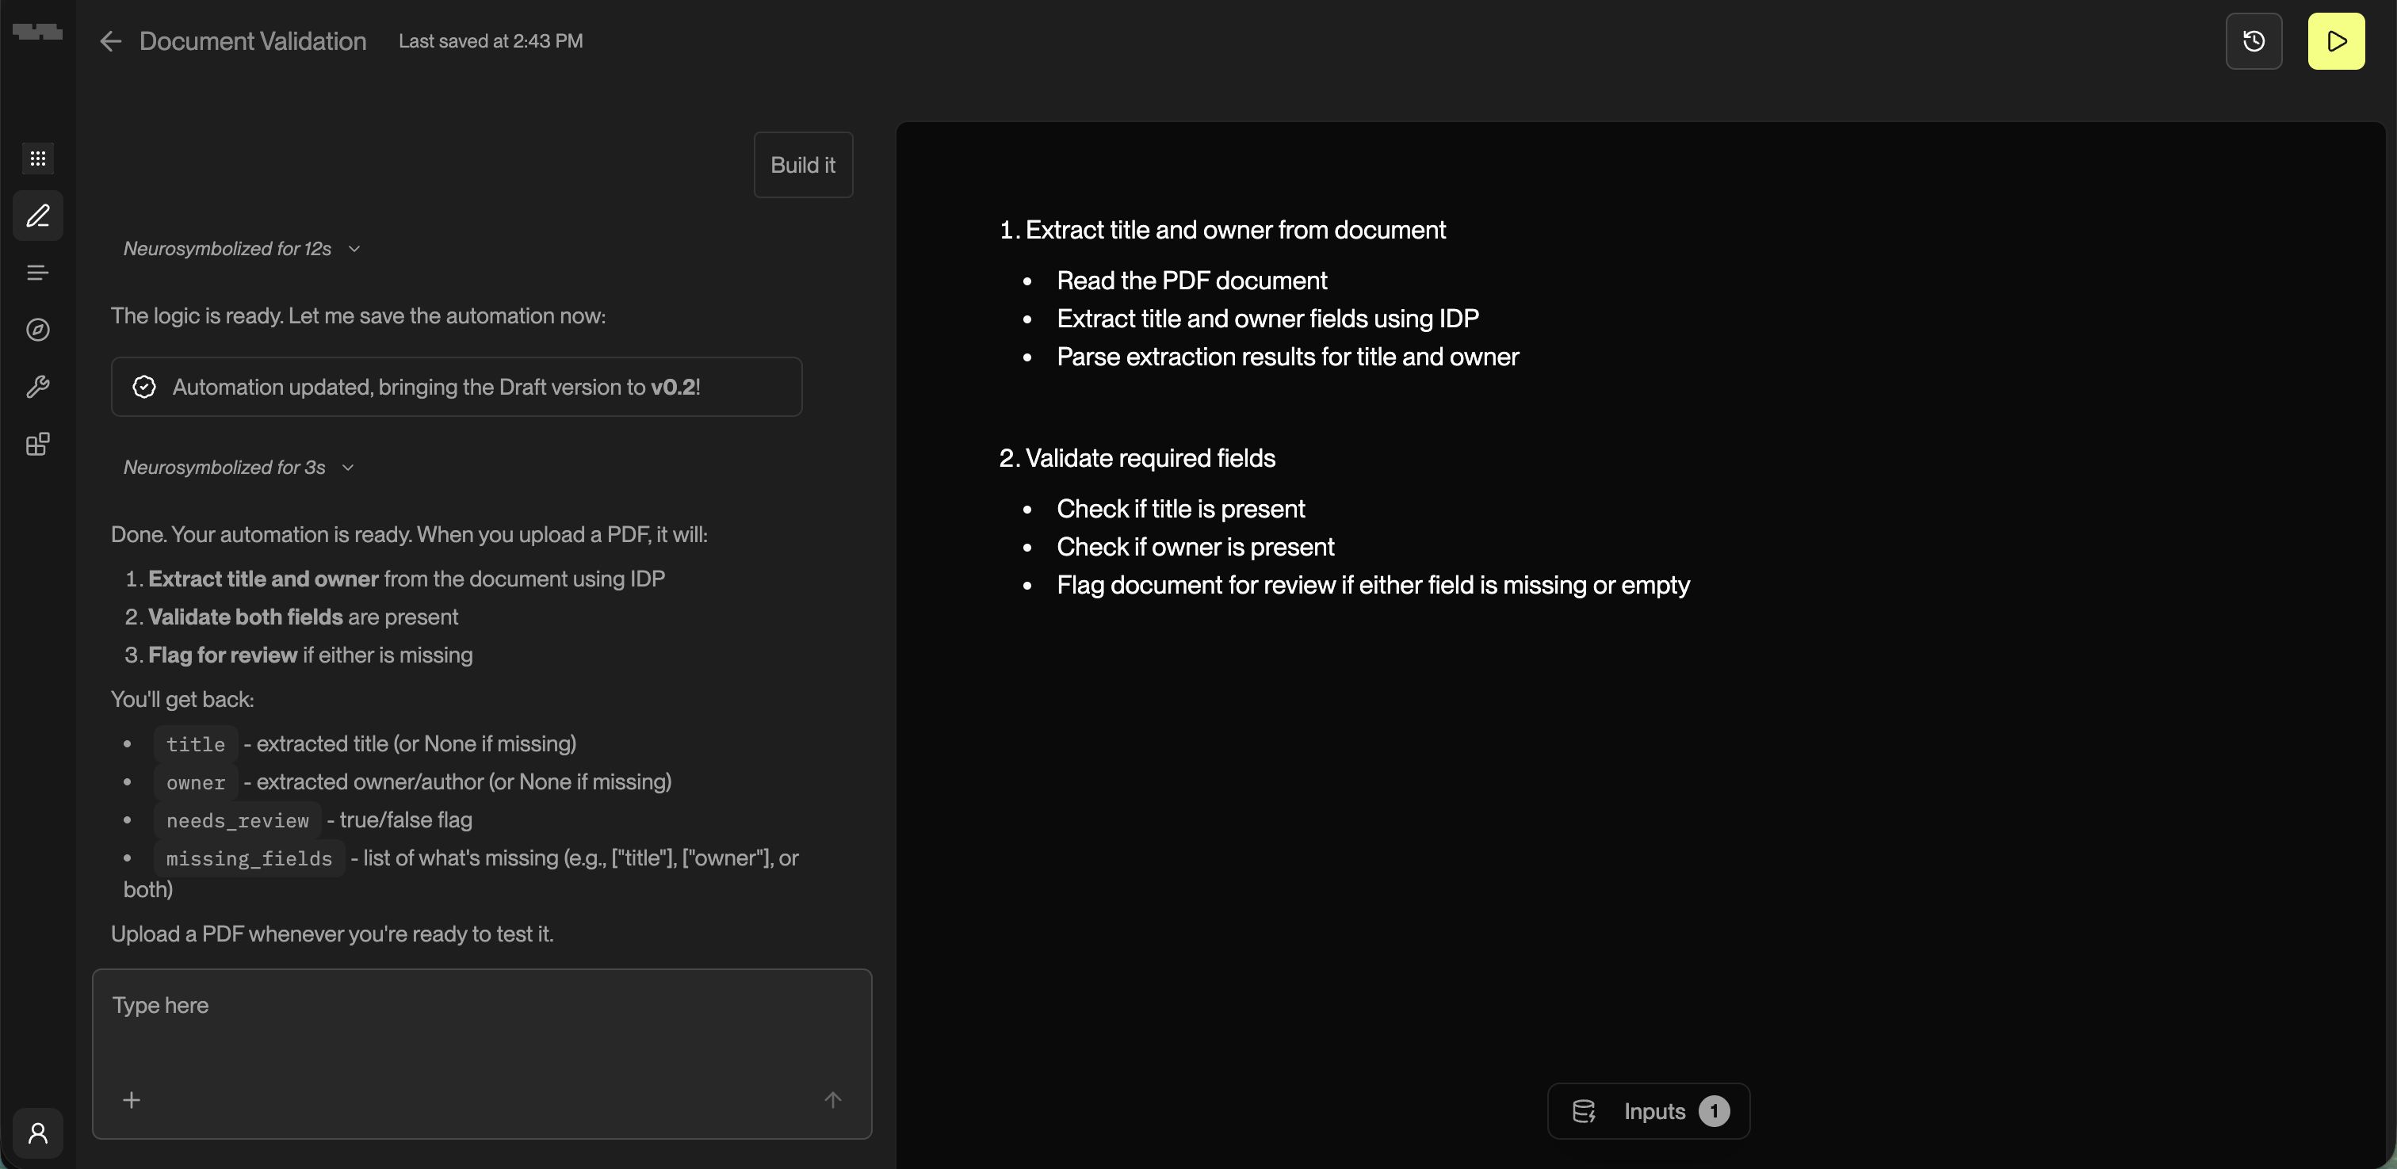2397x1169 pixels.
Task: Expand the Neurosymbolized for 3s chevron
Action: click(x=348, y=468)
